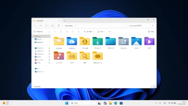188x106 pixels.
Task: Click the Share icon in toolbar
Action: coord(73,32)
